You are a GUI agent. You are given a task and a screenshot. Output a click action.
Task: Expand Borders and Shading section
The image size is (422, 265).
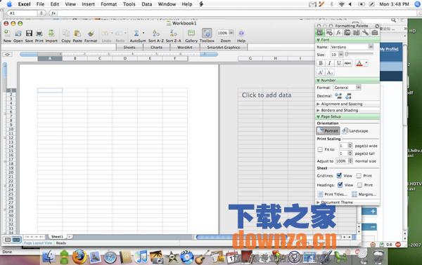coord(319,110)
